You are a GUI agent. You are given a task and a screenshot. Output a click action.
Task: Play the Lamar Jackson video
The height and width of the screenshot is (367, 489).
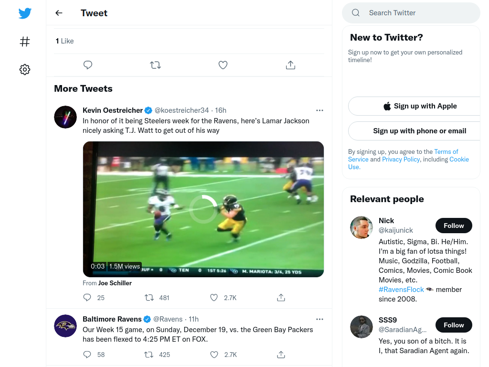(x=203, y=209)
